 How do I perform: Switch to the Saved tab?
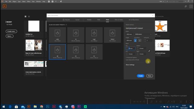pos(77,20)
